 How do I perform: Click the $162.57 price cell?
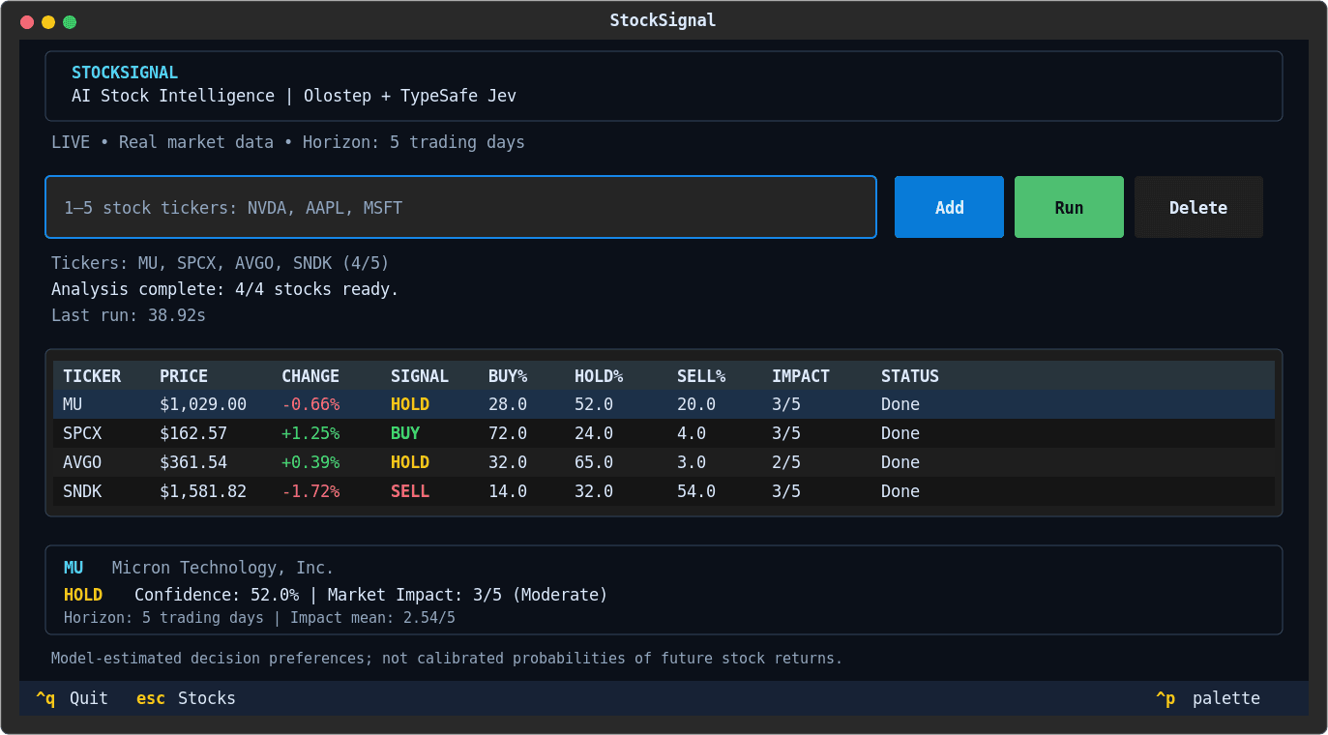click(193, 433)
